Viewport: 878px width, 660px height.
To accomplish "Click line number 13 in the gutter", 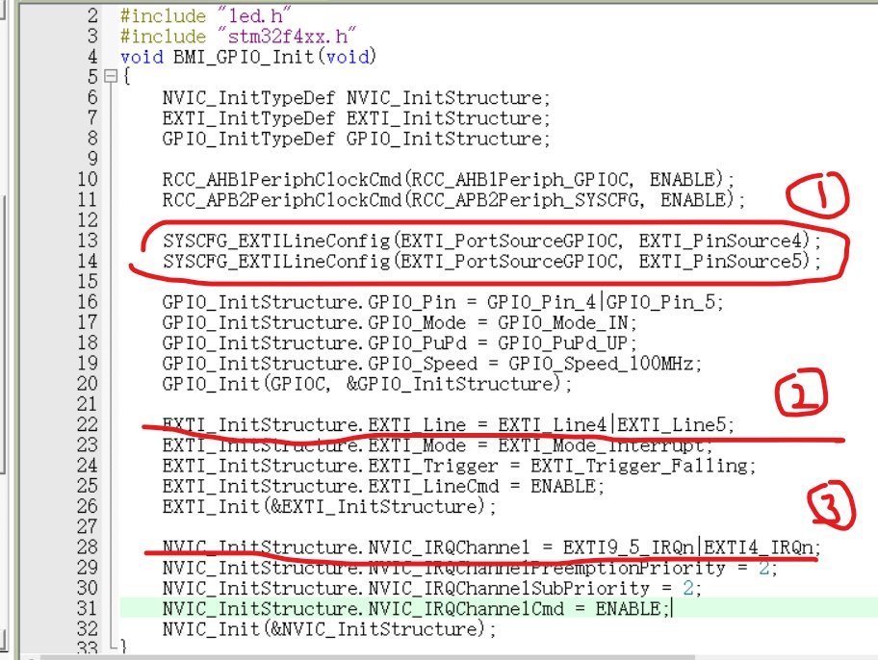I will [88, 241].
